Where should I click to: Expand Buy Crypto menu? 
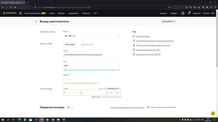pyautogui.click(x=35, y=13)
